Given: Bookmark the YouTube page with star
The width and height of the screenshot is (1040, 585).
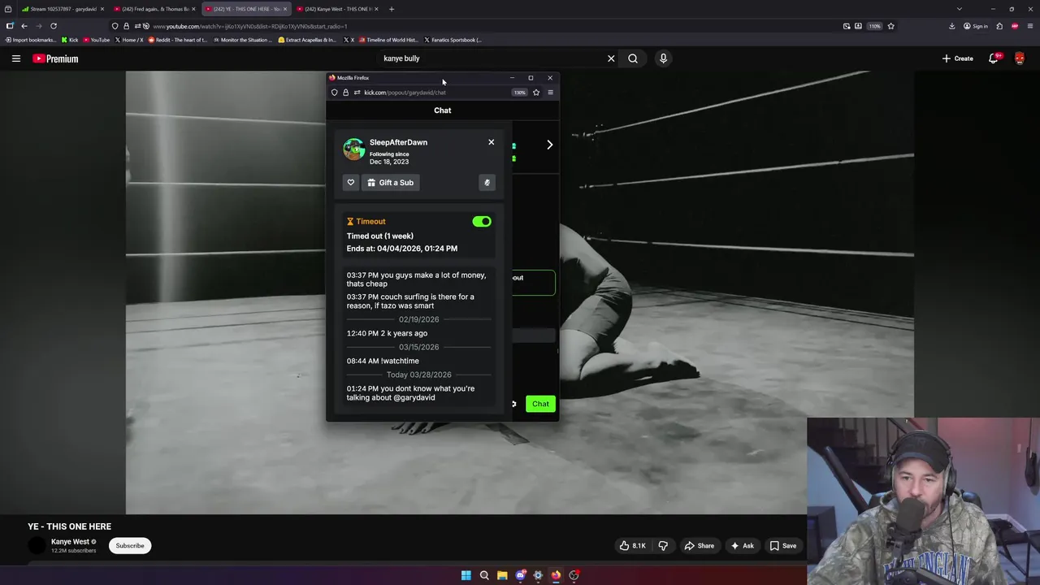Looking at the screenshot, I should pos(891,26).
